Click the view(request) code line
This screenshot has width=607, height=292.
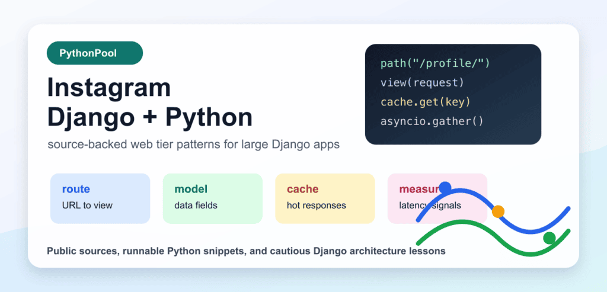(x=422, y=83)
